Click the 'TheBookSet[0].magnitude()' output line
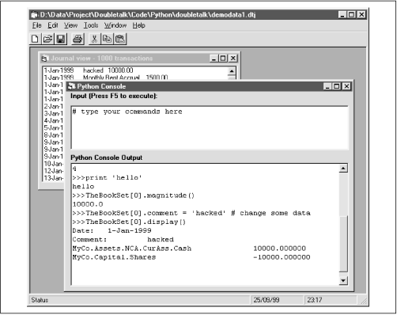The width and height of the screenshot is (397, 315). click(134, 195)
